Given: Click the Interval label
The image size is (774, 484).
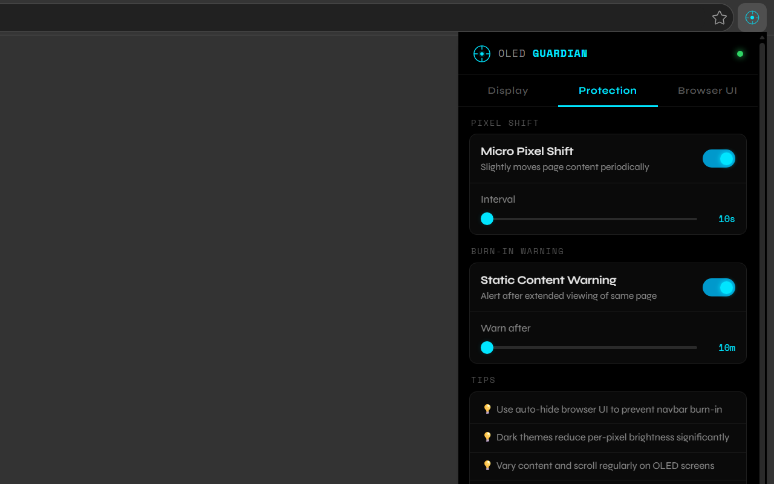Looking at the screenshot, I should [x=498, y=200].
